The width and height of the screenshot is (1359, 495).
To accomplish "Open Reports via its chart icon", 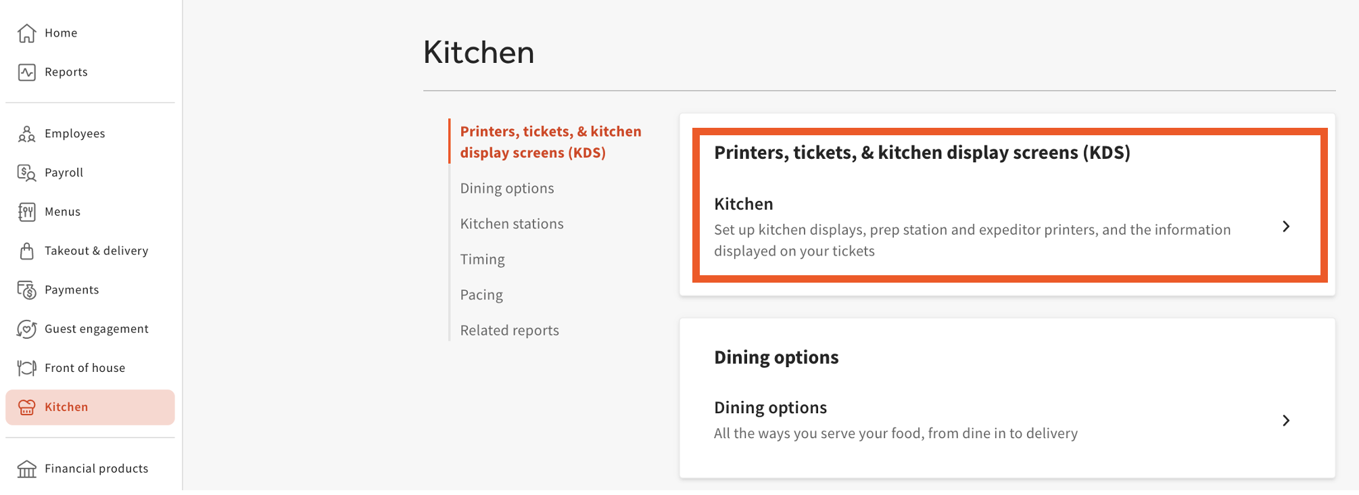I will tap(27, 72).
